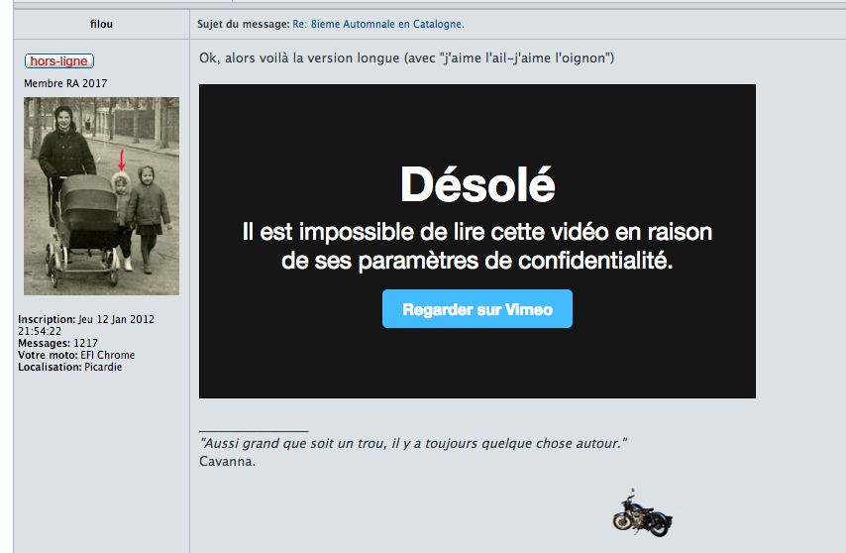
Task: Click the 'Inscription: Jeu 12 Jan 2012' line
Action: point(86,325)
